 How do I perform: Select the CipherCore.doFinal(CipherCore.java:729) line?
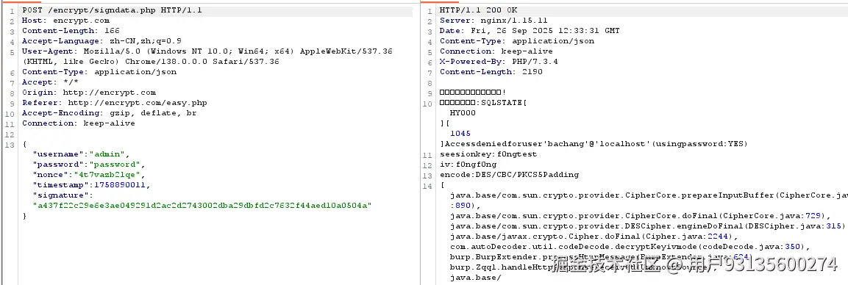point(640,216)
